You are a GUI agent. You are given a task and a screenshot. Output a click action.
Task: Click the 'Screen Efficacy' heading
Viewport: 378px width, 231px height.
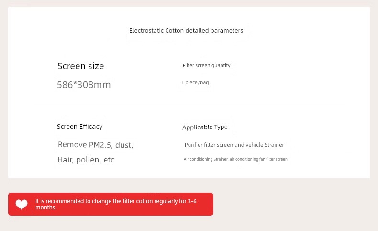80,127
